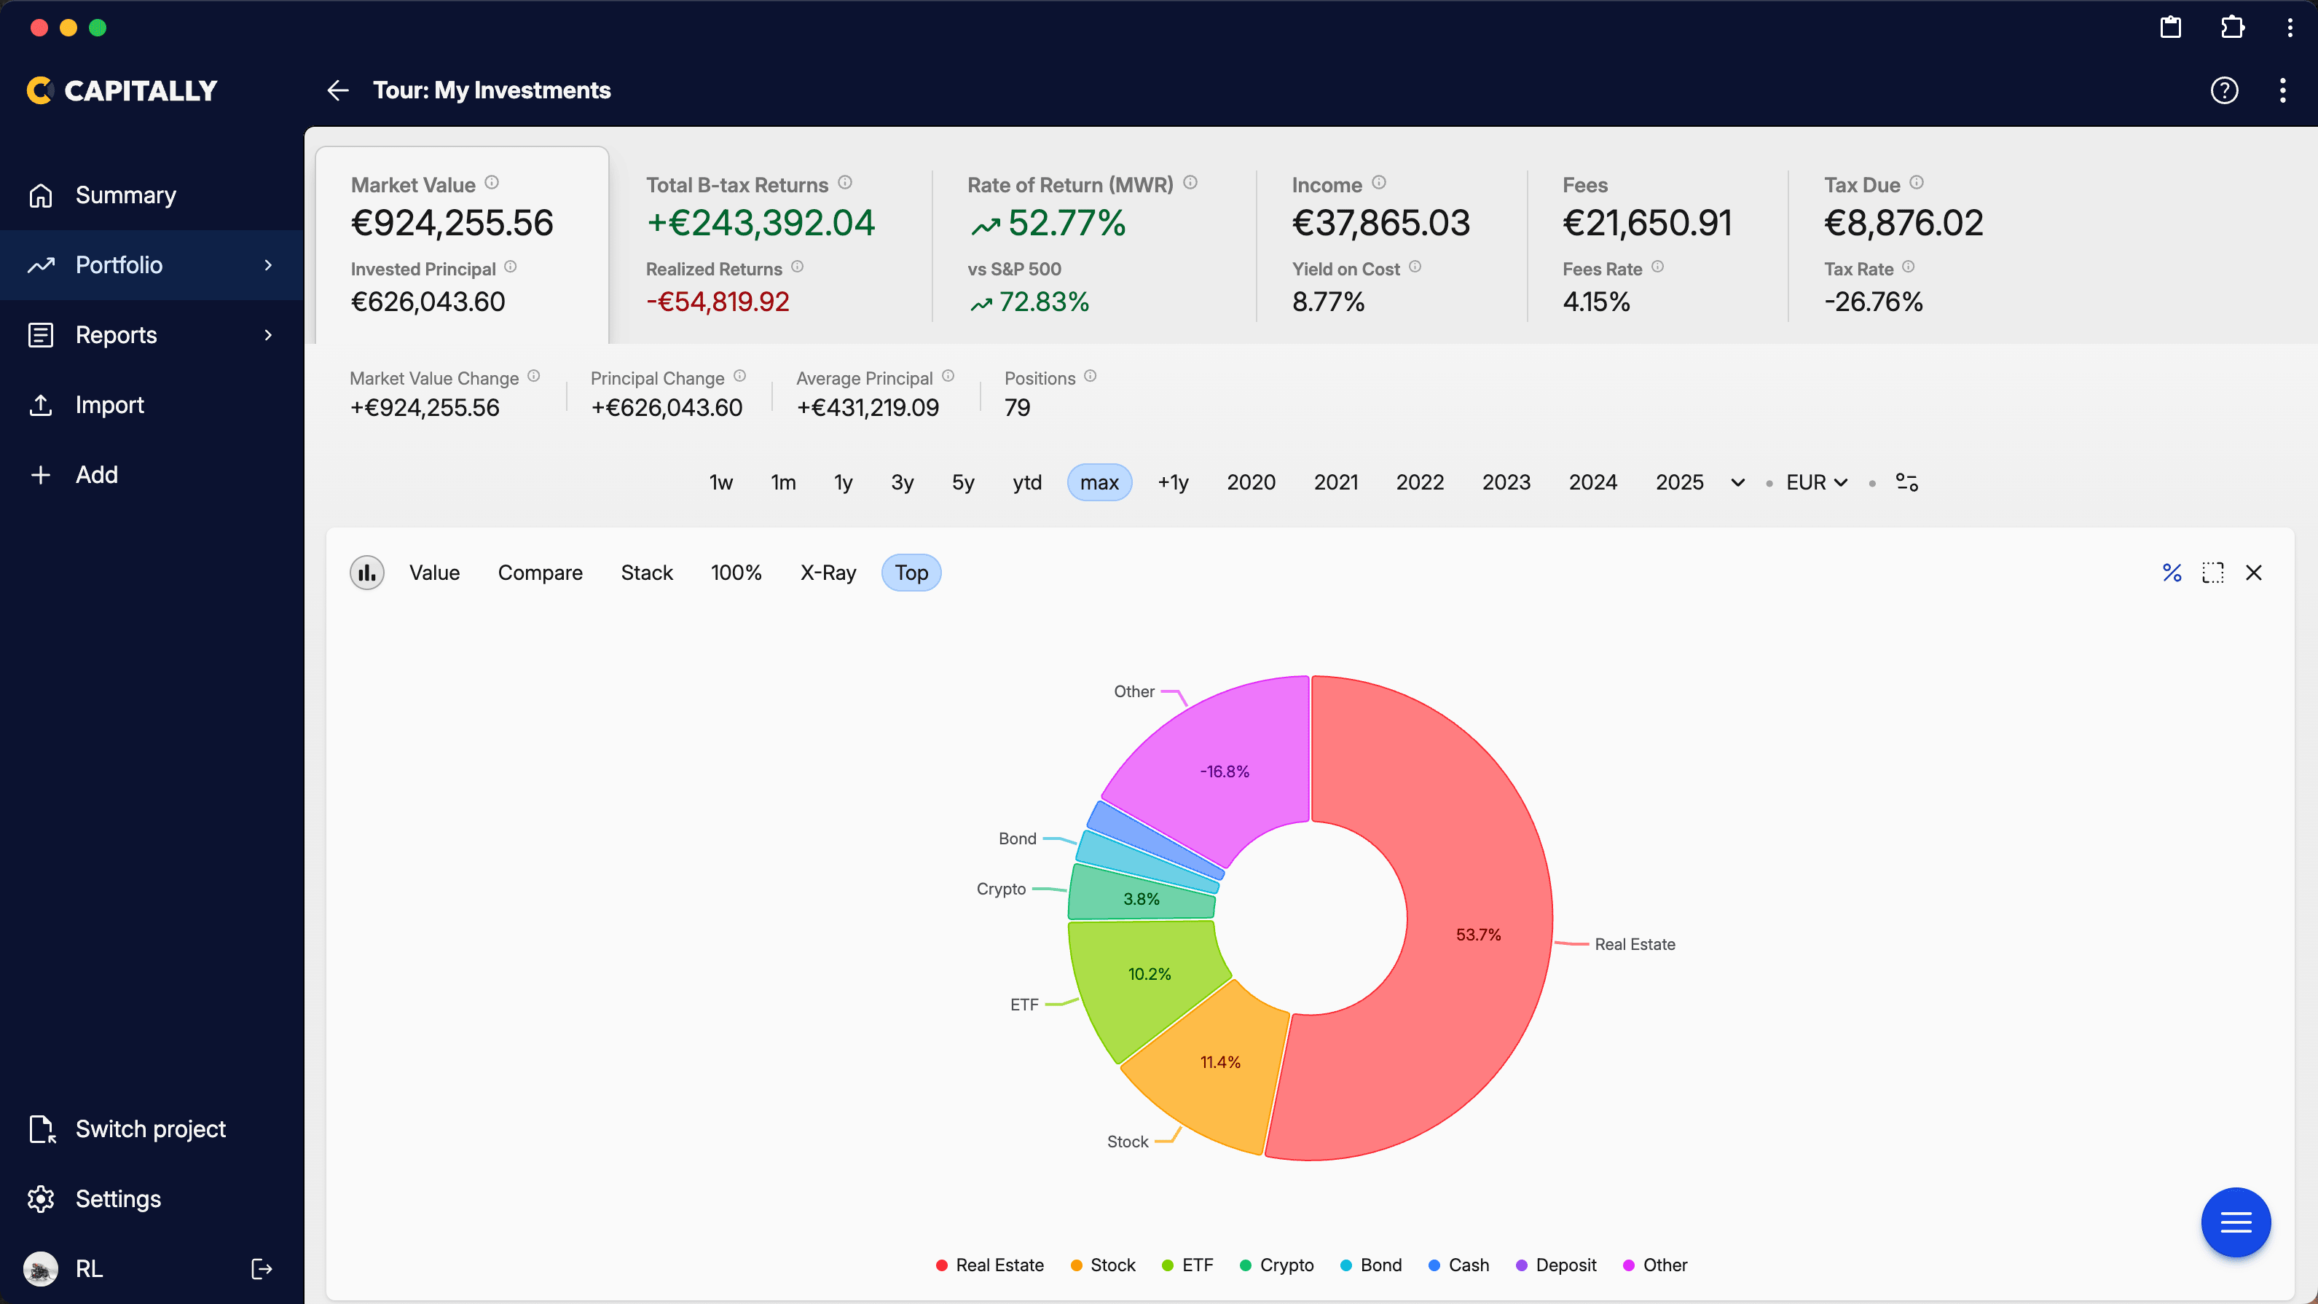Screen dimensions: 2318x1304
Task: Click the blue floating menu button
Action: 2235,1222
